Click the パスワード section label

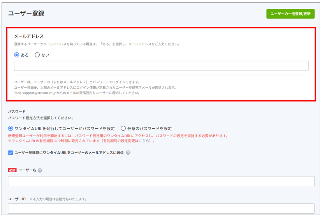click(17, 112)
